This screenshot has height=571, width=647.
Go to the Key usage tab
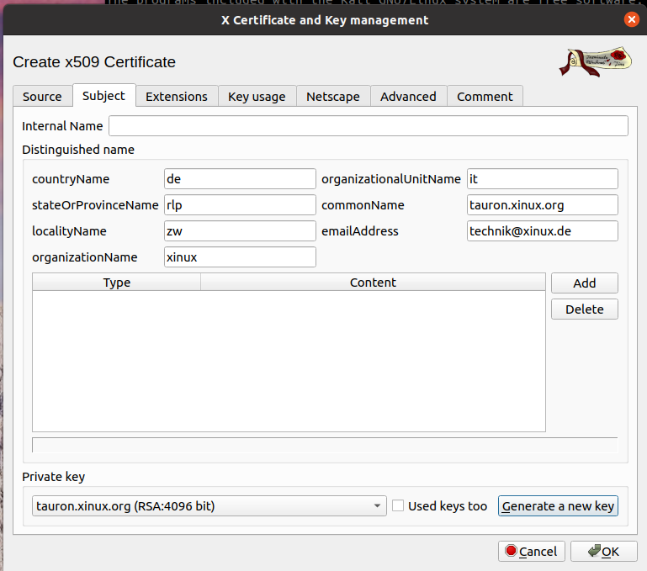[257, 97]
